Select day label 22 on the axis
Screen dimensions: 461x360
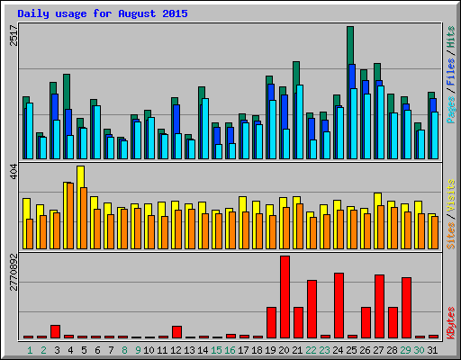tap(311, 350)
